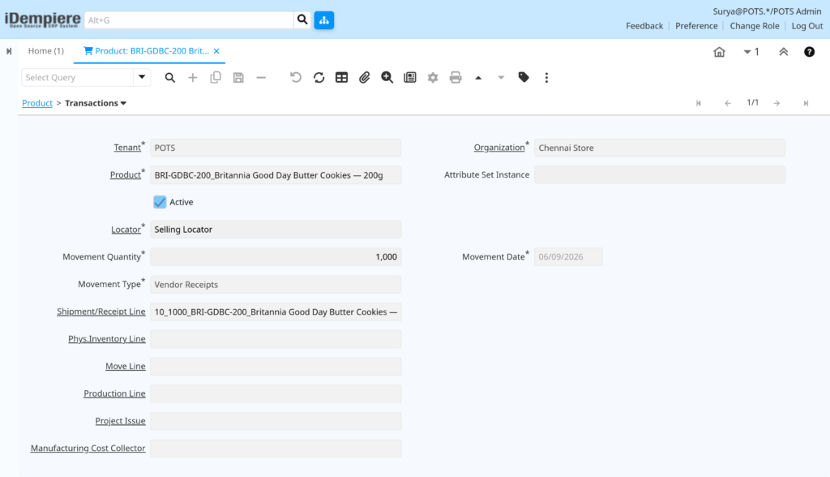Open the Report toolbar icon

pyautogui.click(x=409, y=77)
